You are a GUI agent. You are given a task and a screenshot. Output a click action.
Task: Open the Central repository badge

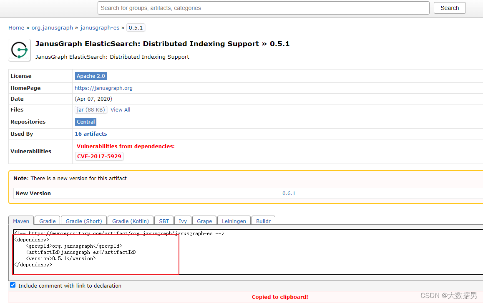[x=86, y=122]
